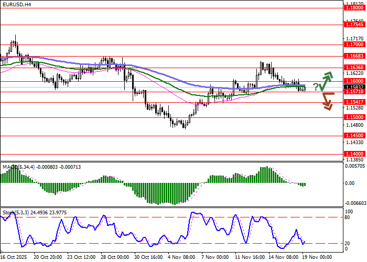Viewport: 367px width, 262px height.
Task: Click the chart shift triangle at bottom left
Action: (3, 251)
